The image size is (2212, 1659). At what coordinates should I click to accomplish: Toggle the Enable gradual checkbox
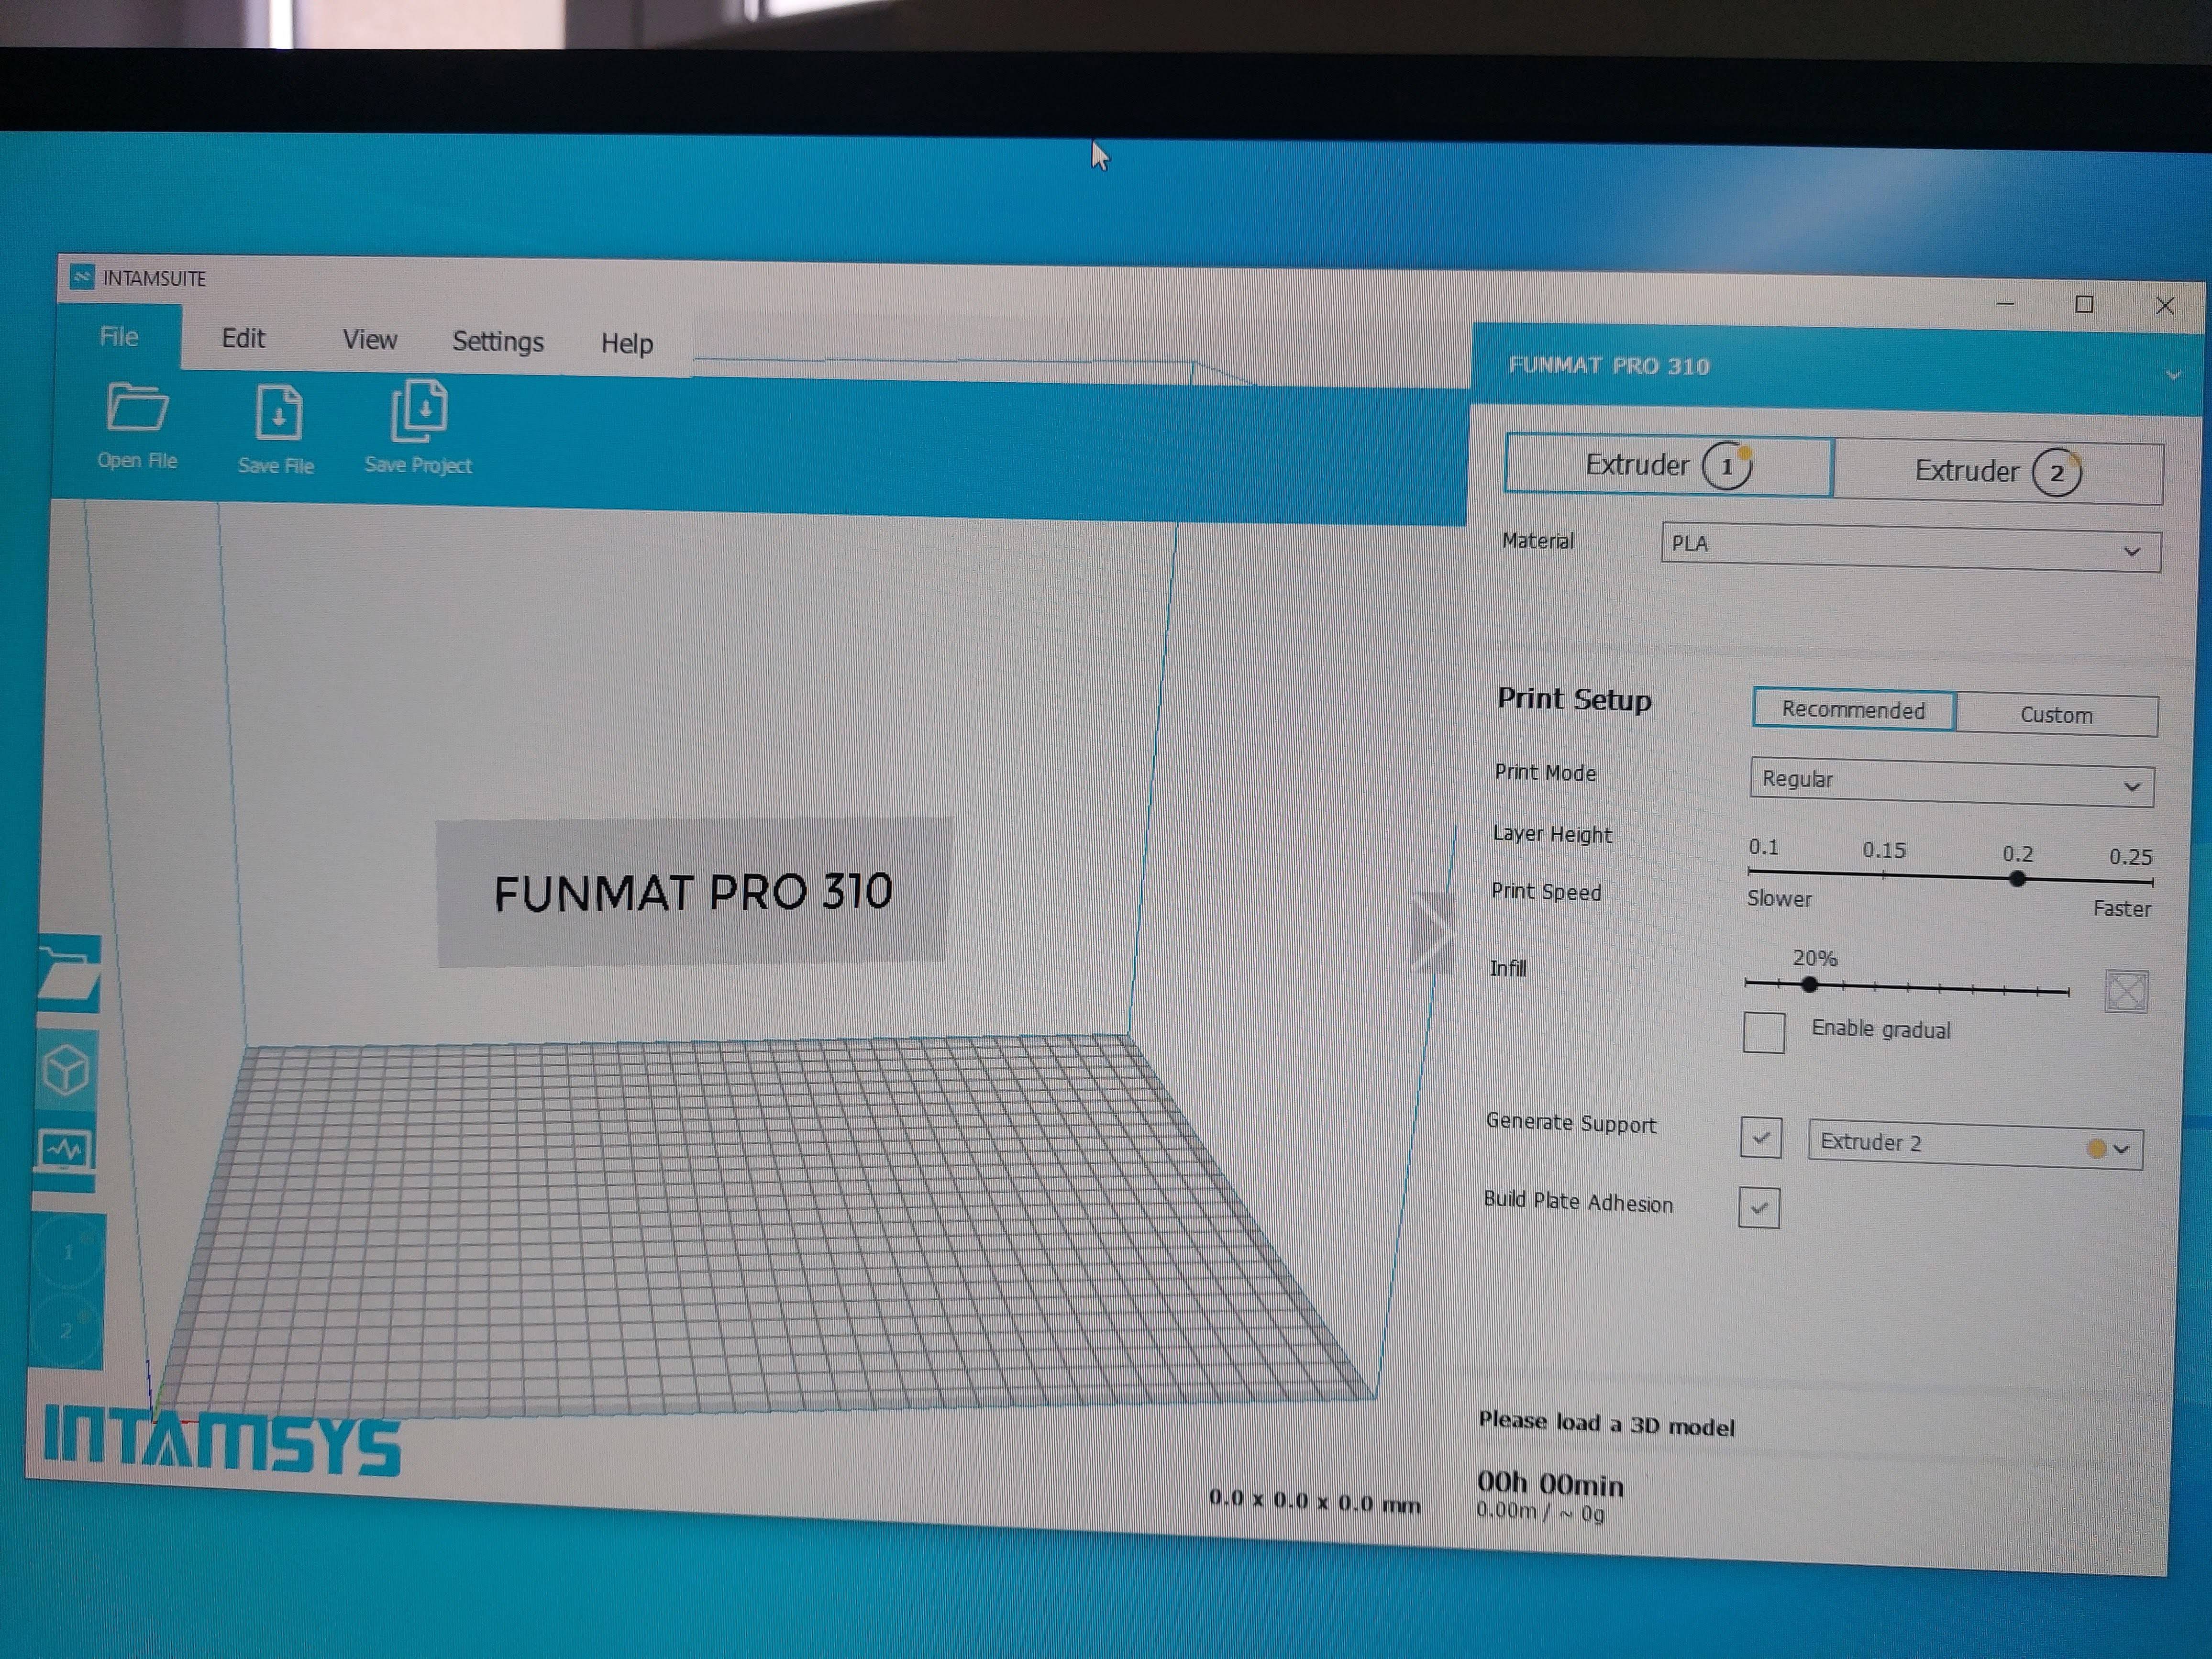[1763, 1032]
